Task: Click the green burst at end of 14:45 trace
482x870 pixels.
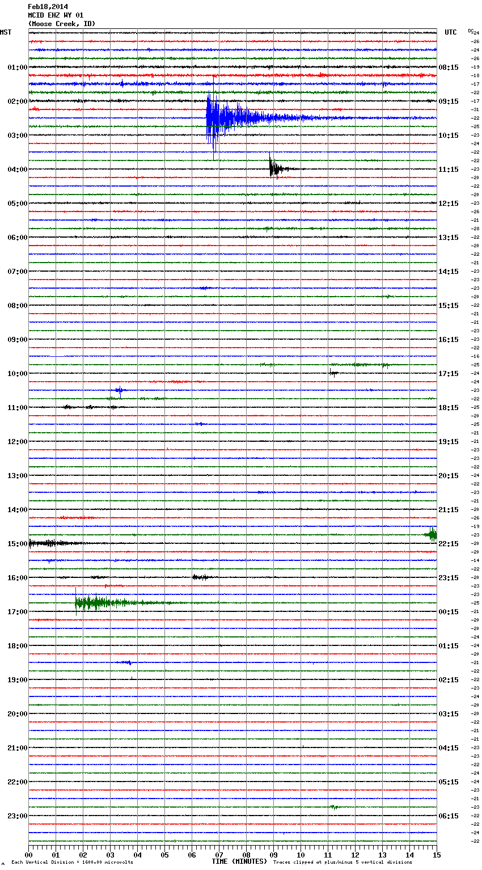Action: coord(432,534)
